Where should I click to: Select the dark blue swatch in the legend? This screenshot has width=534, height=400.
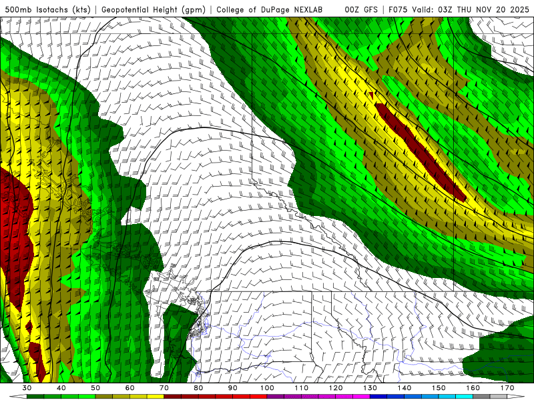click(378, 397)
